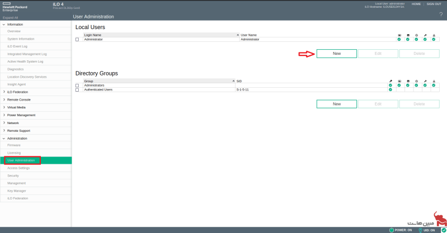The width and height of the screenshot is (447, 233).
Task: Click the Local Users Virtual Media privilege header icon
Action: (x=408, y=35)
